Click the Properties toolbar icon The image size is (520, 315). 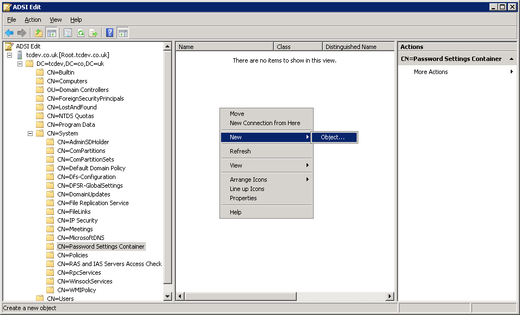[x=68, y=33]
